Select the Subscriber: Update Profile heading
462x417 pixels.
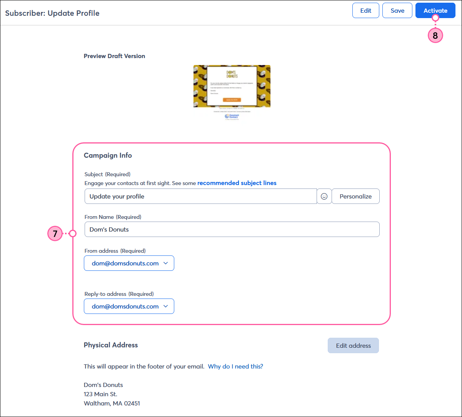point(52,13)
